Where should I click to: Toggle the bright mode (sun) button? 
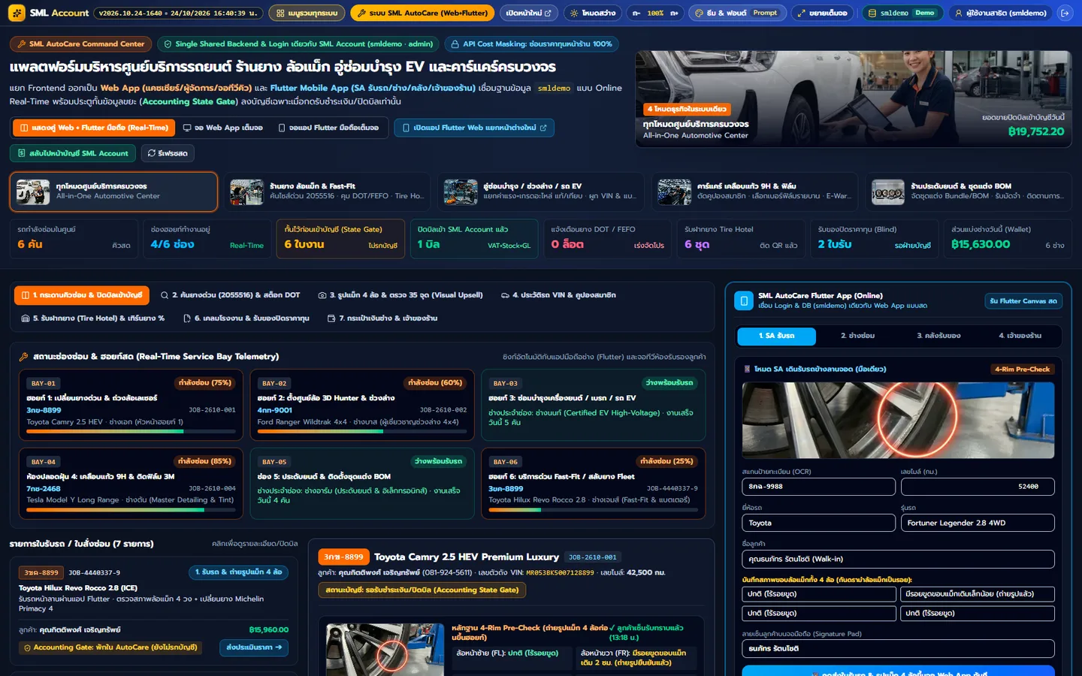[593, 13]
